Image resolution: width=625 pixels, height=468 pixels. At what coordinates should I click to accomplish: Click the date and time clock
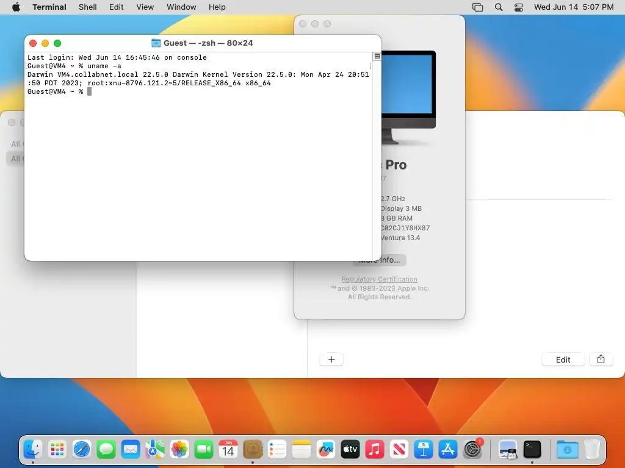(x=574, y=7)
